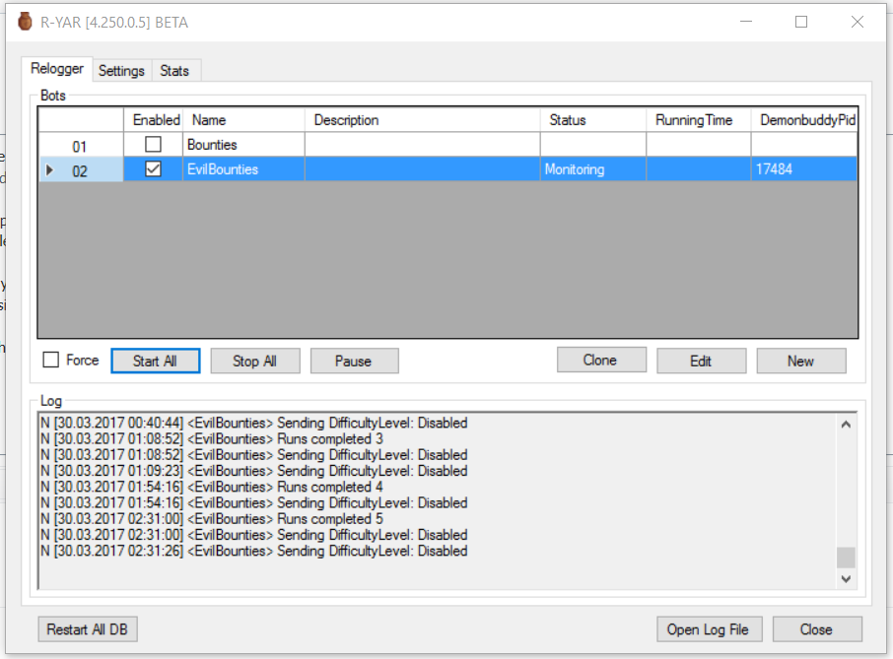Click the Enabled column header
The image size is (893, 659).
pyautogui.click(x=154, y=120)
